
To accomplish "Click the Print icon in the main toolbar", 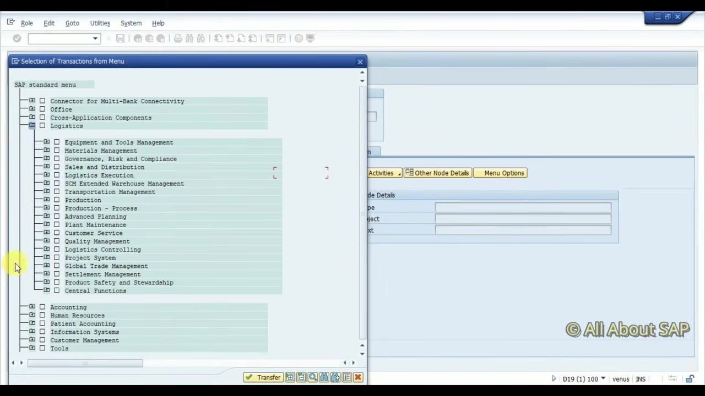I will pos(178,38).
